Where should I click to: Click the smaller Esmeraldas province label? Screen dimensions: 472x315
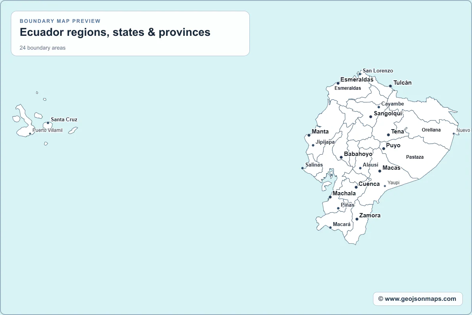348,88
